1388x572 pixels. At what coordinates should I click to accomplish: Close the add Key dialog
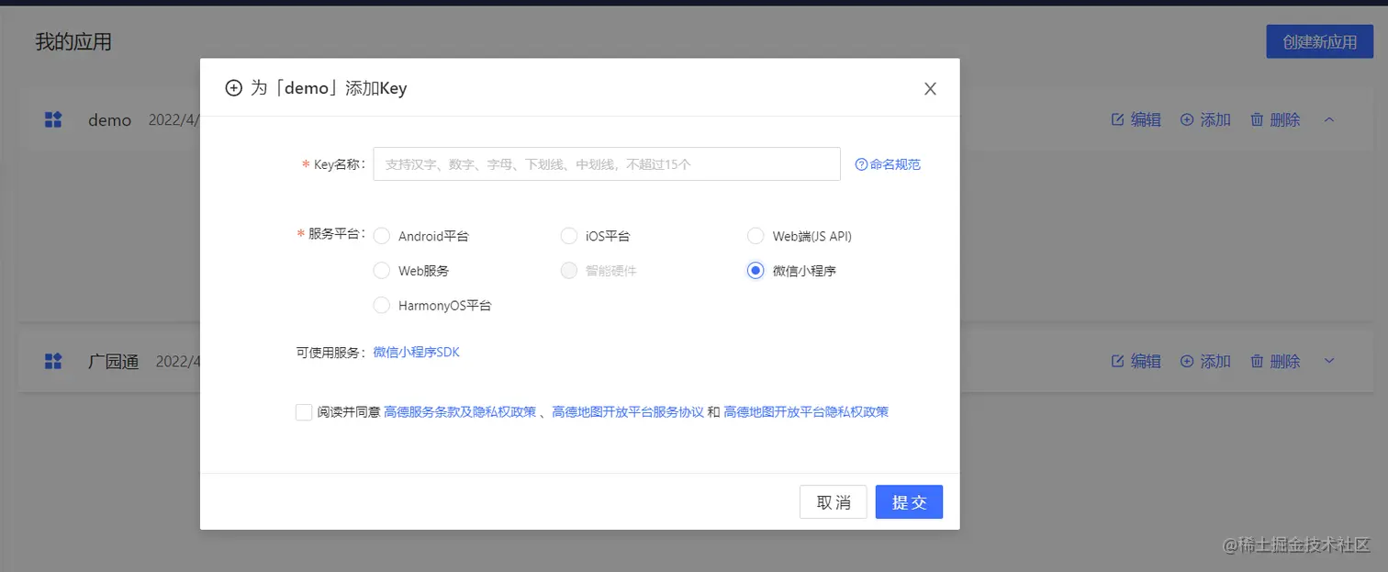click(x=930, y=89)
